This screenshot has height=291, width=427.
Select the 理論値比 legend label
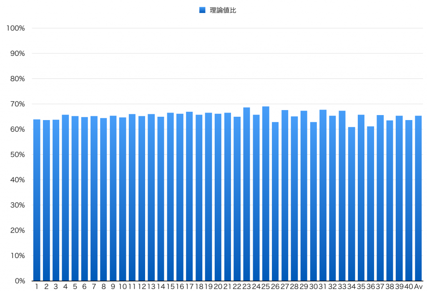coord(223,10)
